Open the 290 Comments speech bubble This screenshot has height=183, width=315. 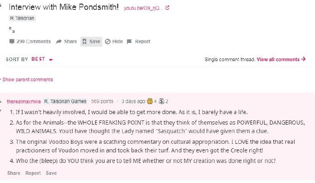click(30, 42)
